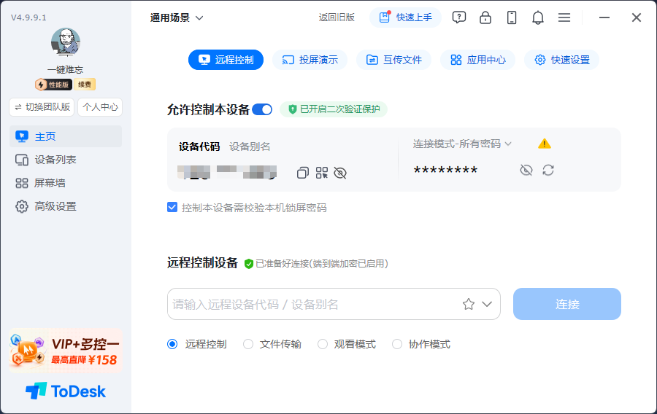Open the notifications bell icon
657x414 pixels.
538,17
